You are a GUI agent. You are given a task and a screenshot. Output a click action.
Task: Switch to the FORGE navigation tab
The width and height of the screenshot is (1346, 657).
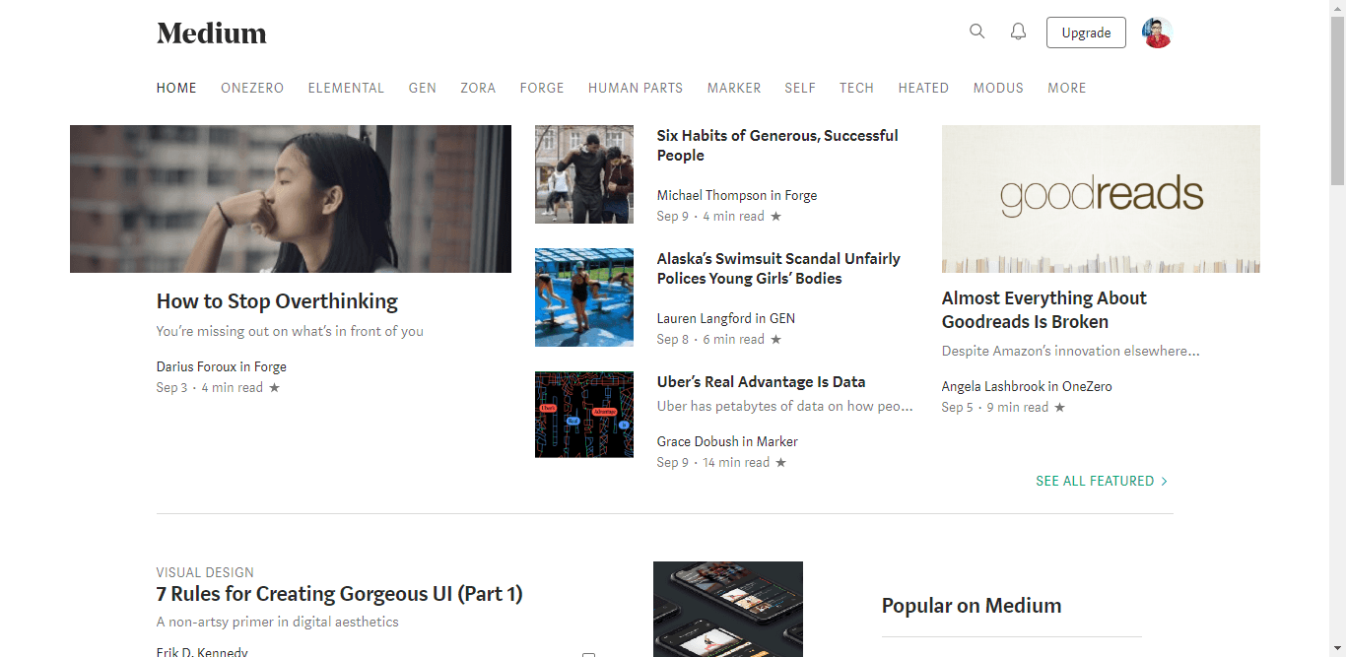pyautogui.click(x=542, y=88)
